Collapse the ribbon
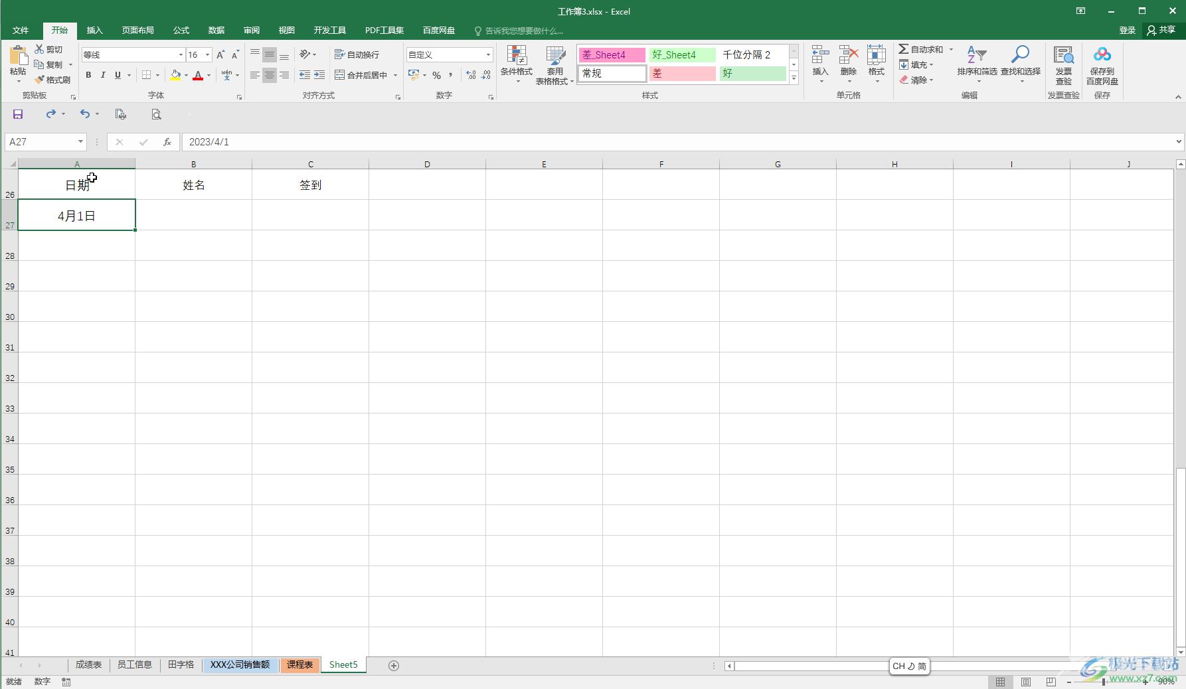The height and width of the screenshot is (689, 1186). (1178, 97)
